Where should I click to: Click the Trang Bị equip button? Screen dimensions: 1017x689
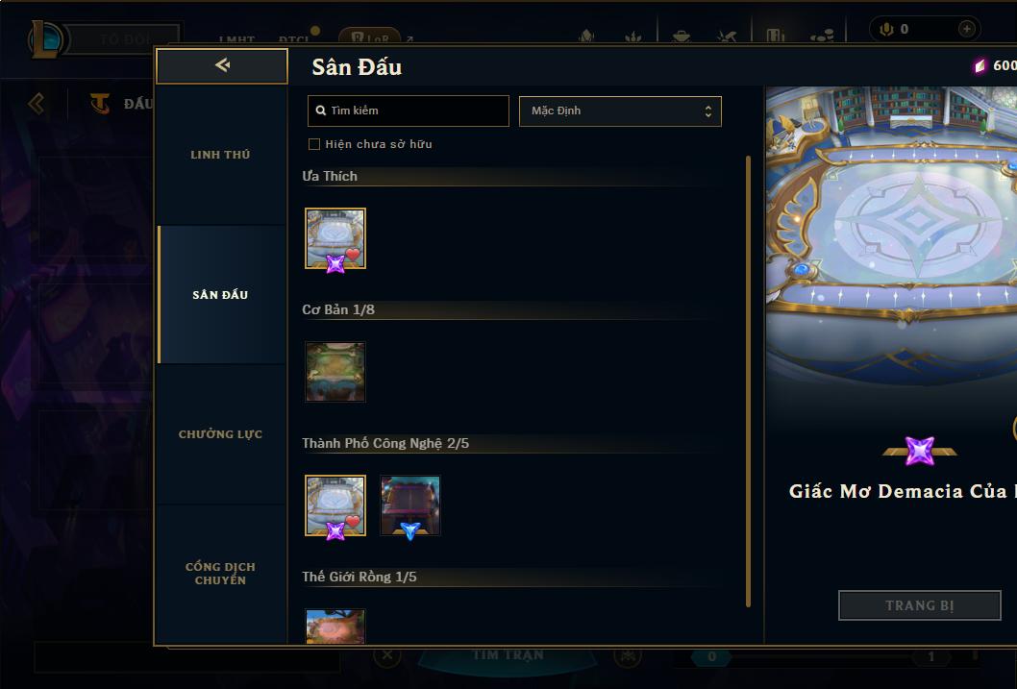pyautogui.click(x=920, y=605)
